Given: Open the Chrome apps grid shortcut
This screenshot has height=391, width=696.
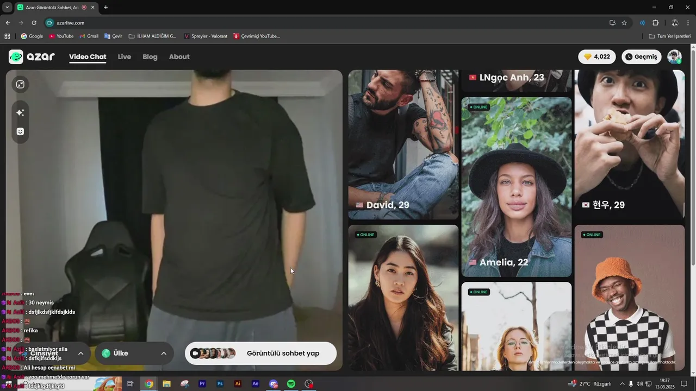Looking at the screenshot, I should (x=7, y=36).
